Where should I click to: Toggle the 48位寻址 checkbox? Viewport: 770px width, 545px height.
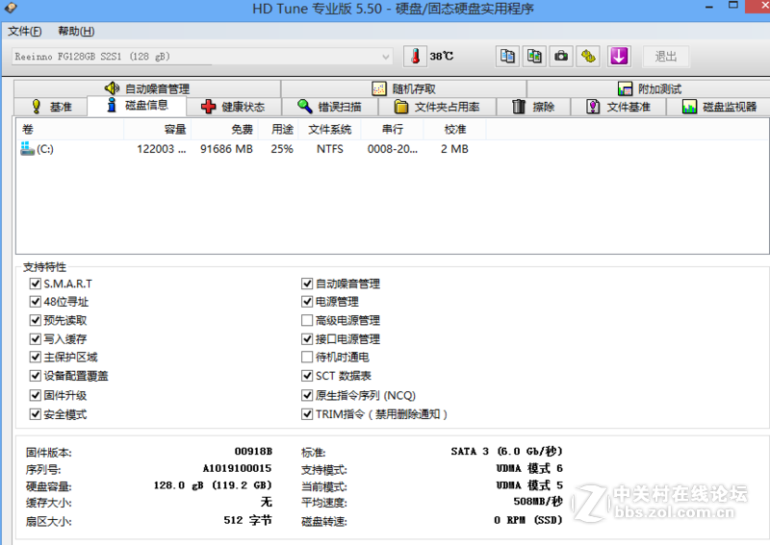click(35, 302)
